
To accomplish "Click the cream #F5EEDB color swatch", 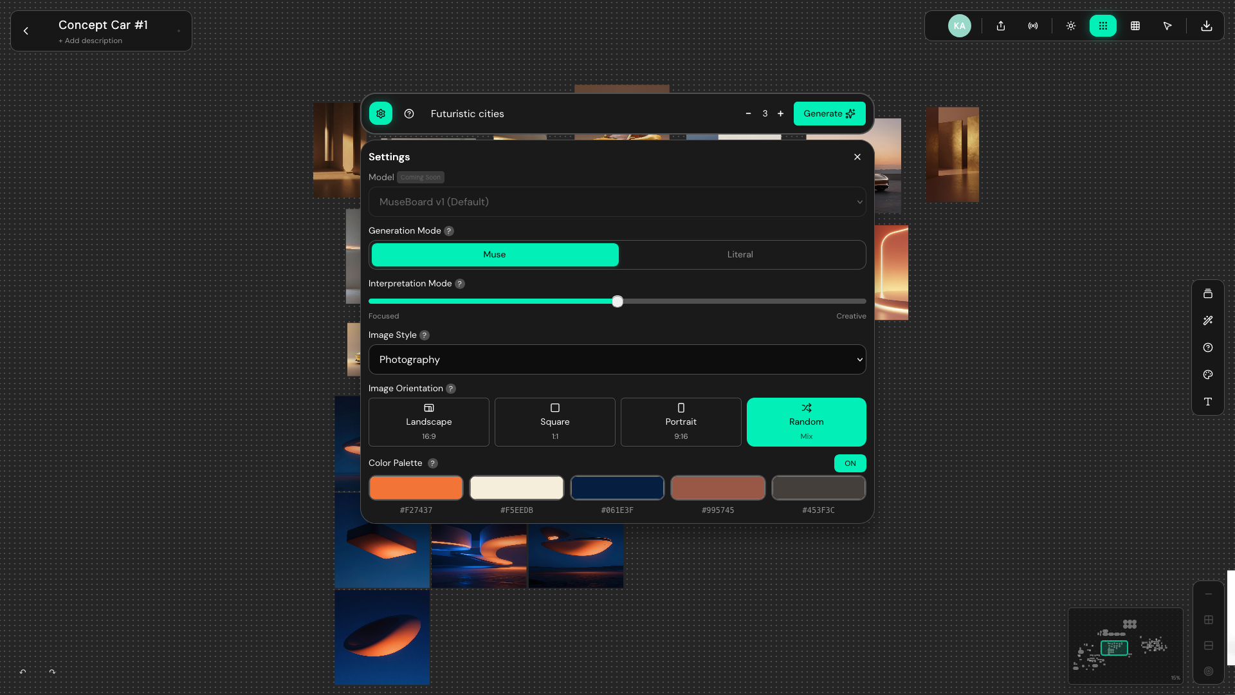I will tap(517, 488).
